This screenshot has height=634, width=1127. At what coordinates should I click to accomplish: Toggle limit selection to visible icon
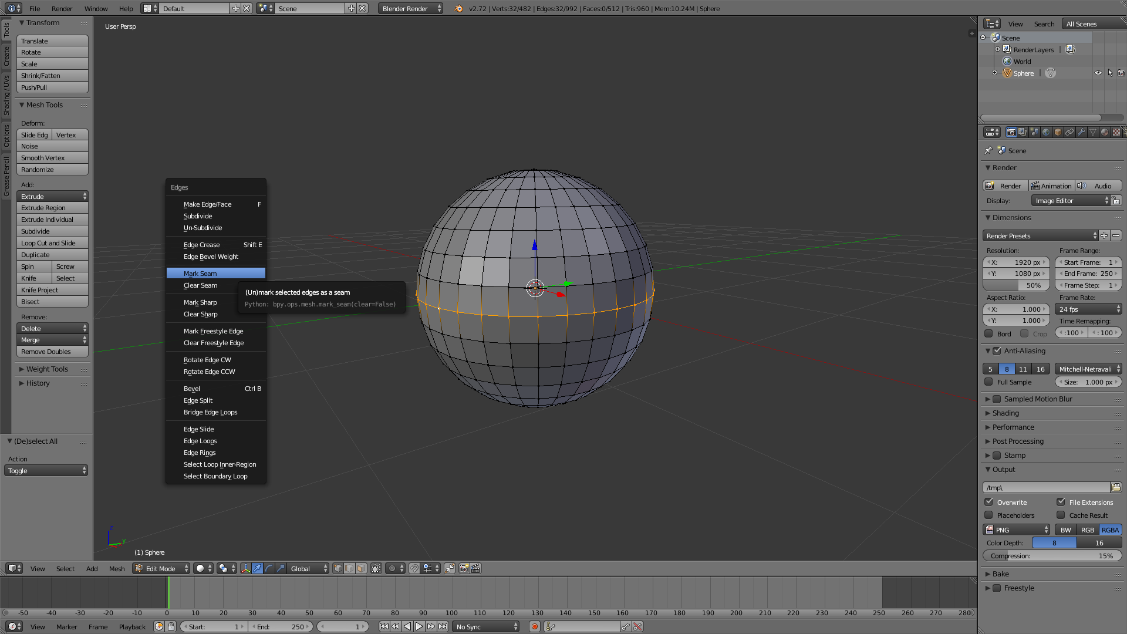(376, 568)
